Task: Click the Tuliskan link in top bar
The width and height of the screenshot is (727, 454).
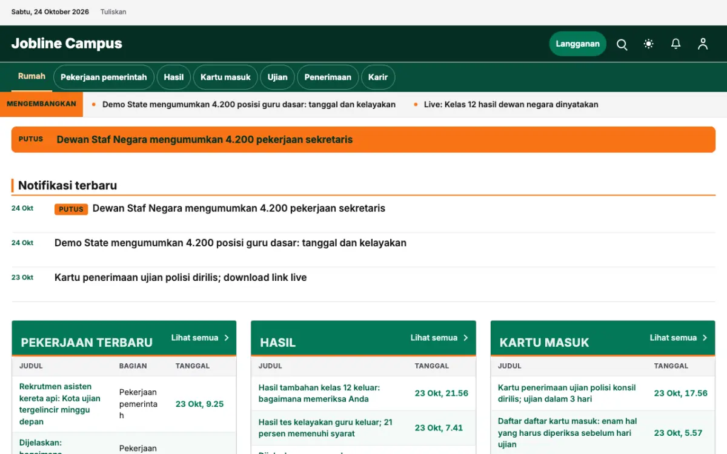Action: pyautogui.click(x=113, y=12)
